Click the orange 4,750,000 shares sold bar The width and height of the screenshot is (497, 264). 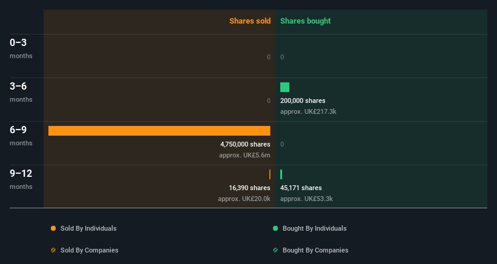coord(159,131)
